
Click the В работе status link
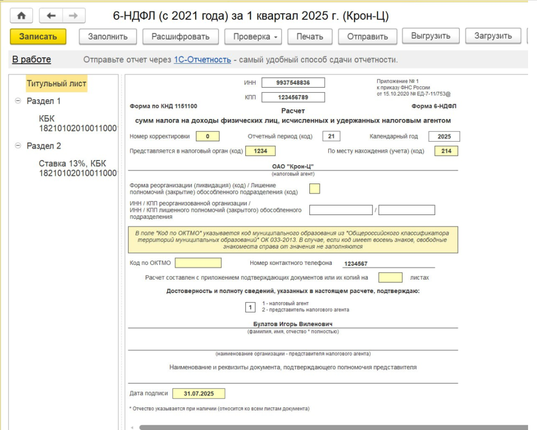[31, 60]
